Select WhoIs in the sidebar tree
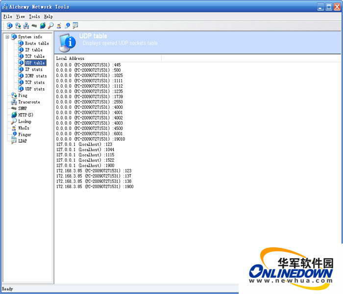 point(24,128)
